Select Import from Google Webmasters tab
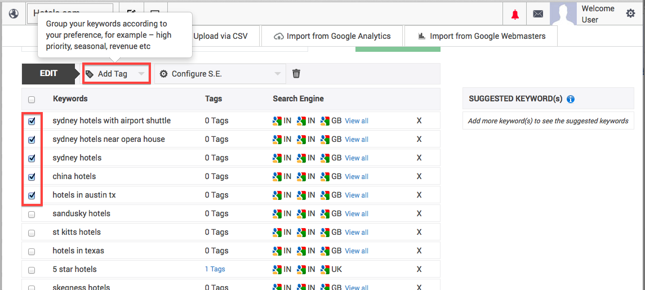645x290 pixels. [x=481, y=36]
